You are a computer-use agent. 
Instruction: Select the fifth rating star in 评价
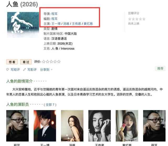click(x=59, y=62)
